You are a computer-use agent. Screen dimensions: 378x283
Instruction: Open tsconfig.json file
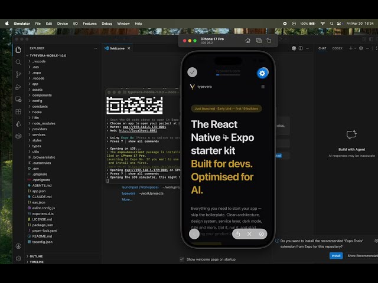[43, 242]
